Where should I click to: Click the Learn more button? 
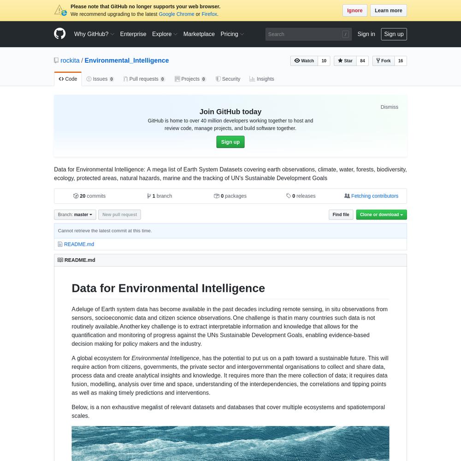click(x=388, y=11)
